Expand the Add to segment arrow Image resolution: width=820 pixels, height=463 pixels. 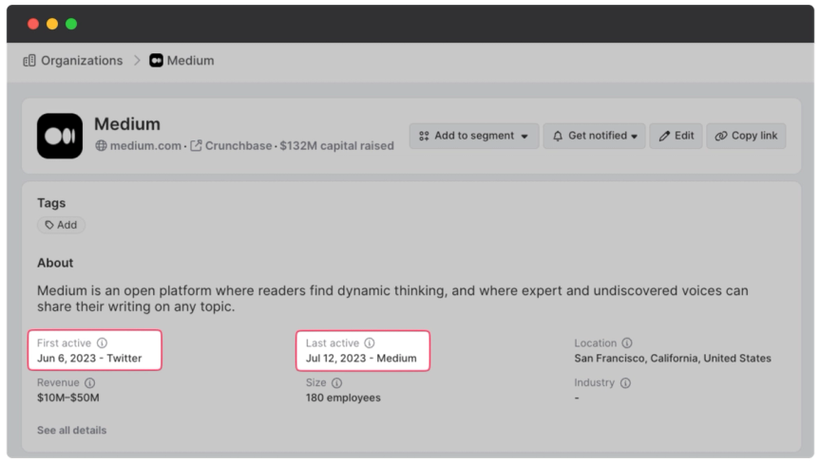coord(524,137)
